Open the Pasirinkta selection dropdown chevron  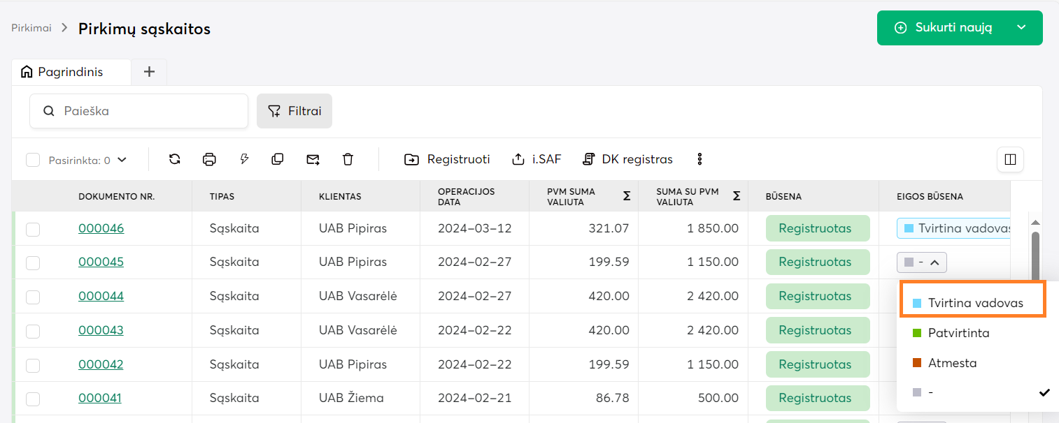(122, 160)
